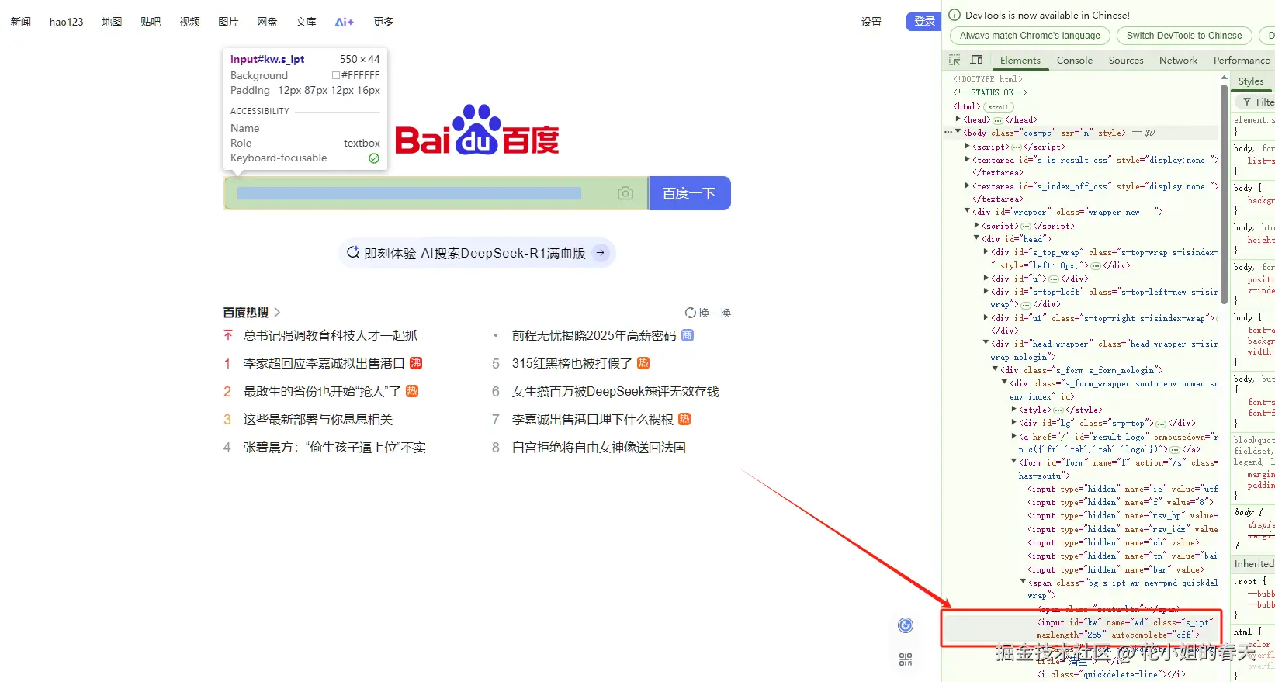1275x682 pixels.
Task: Collapse the body element node
Action: pyautogui.click(x=958, y=133)
